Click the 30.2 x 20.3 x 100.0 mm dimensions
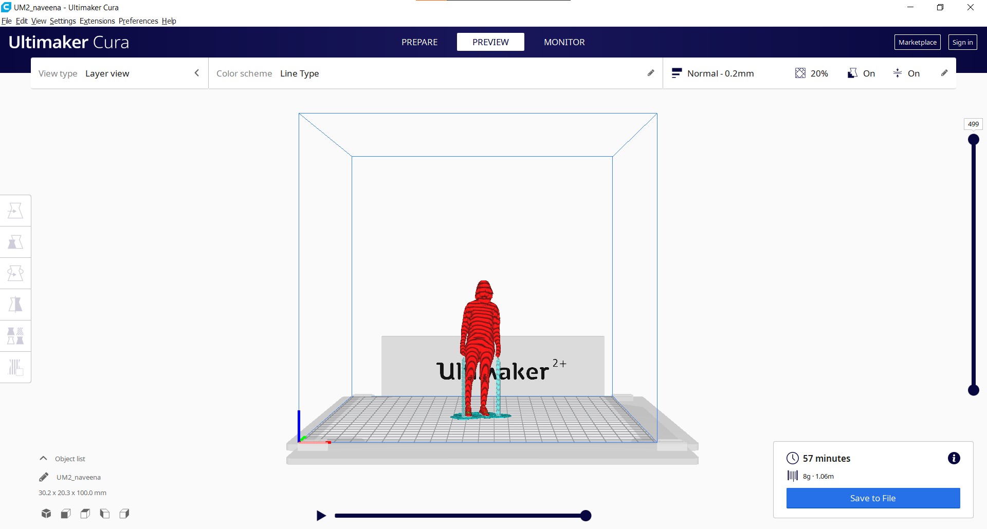The height and width of the screenshot is (529, 987). click(x=72, y=493)
